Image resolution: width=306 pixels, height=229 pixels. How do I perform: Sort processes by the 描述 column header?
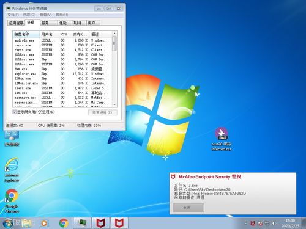(x=100, y=34)
